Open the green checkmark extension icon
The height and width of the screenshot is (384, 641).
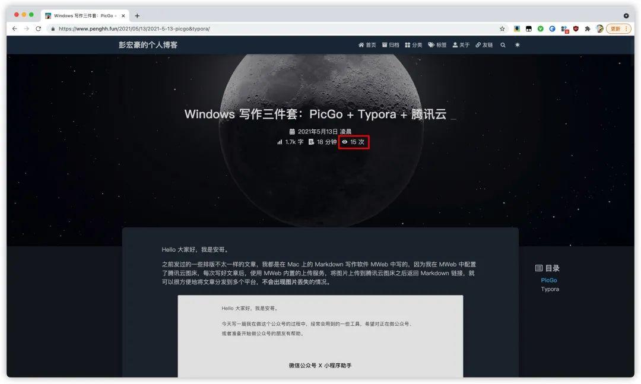[541, 28]
